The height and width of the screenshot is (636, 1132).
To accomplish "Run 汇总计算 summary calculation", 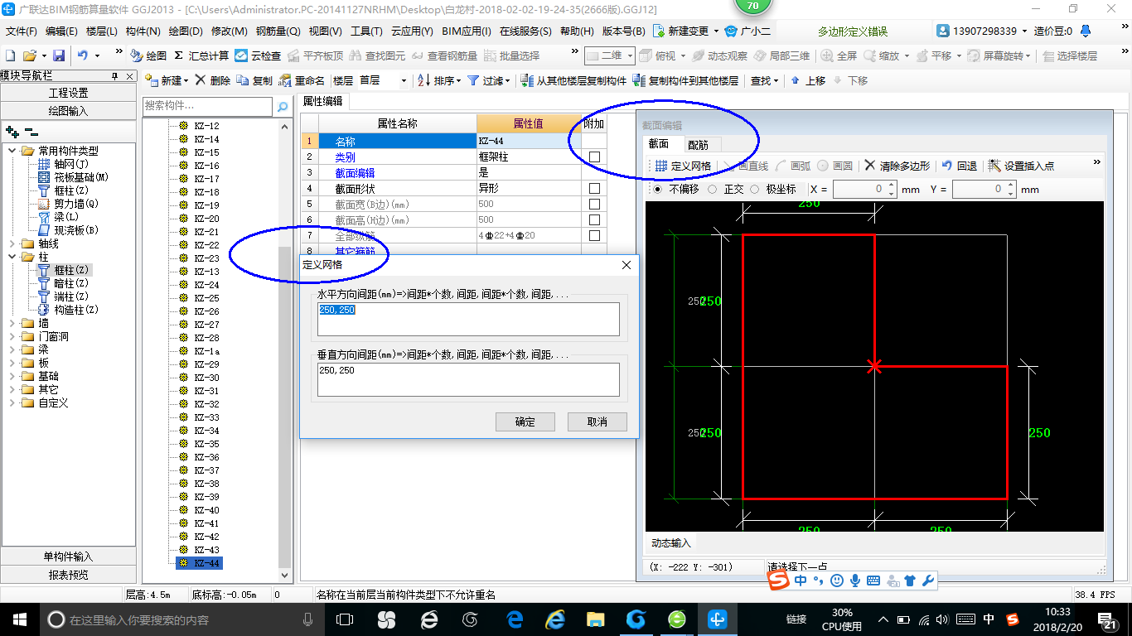I will pos(201,55).
